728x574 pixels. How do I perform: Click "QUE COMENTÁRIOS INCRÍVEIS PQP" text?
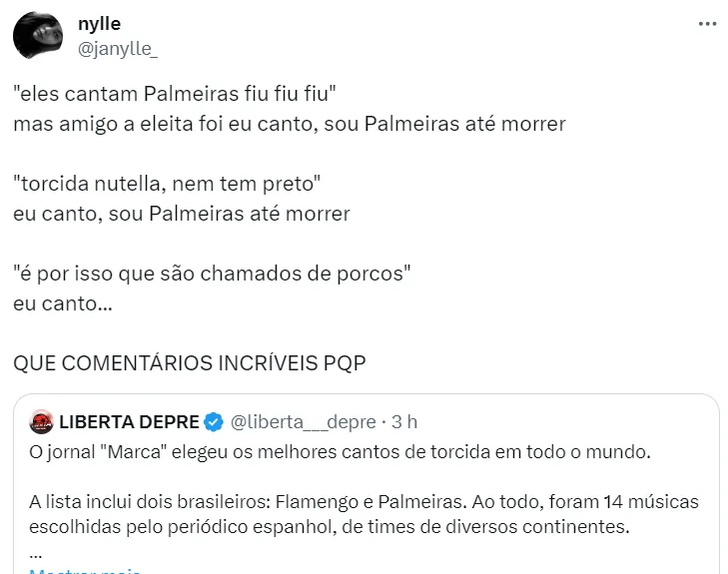[190, 363]
